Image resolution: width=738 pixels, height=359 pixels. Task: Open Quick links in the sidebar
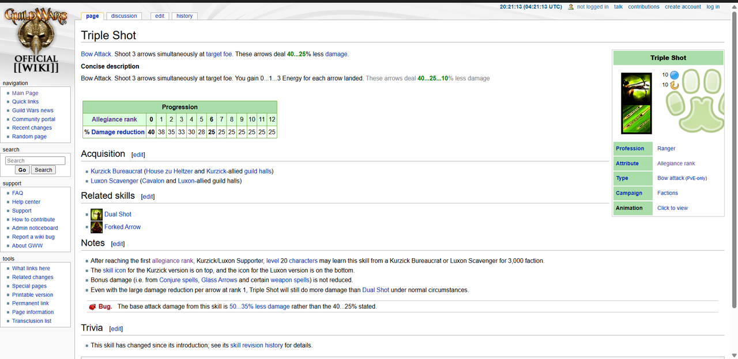click(x=25, y=101)
